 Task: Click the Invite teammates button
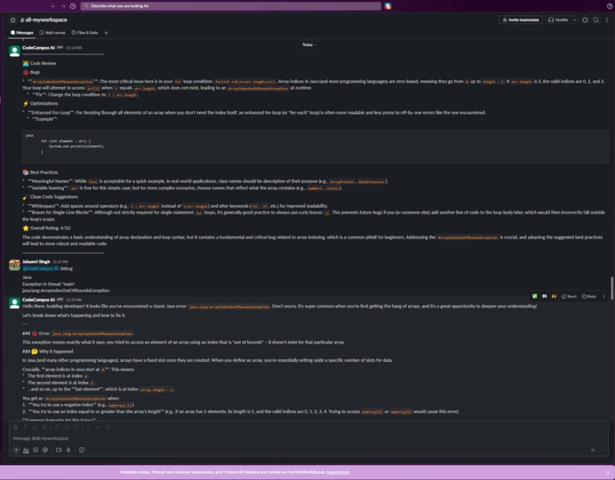[x=520, y=19]
